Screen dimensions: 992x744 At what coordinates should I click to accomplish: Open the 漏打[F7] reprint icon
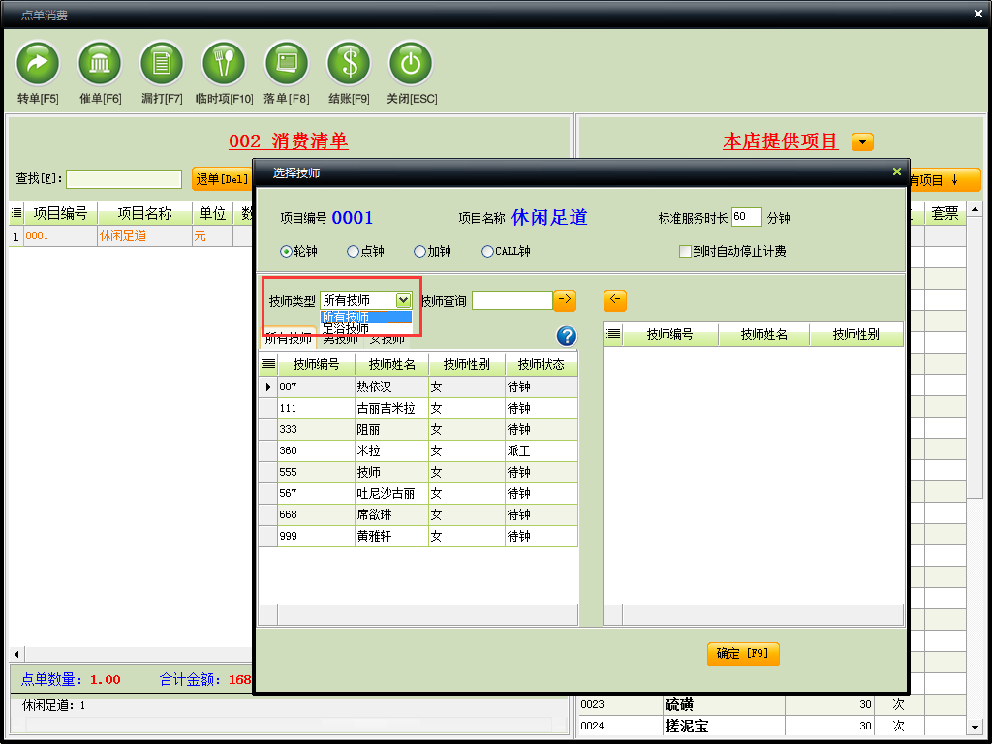point(162,63)
